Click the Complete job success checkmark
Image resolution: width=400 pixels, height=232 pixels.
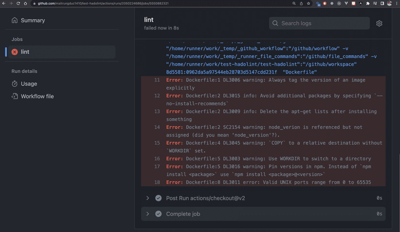pyautogui.click(x=158, y=214)
